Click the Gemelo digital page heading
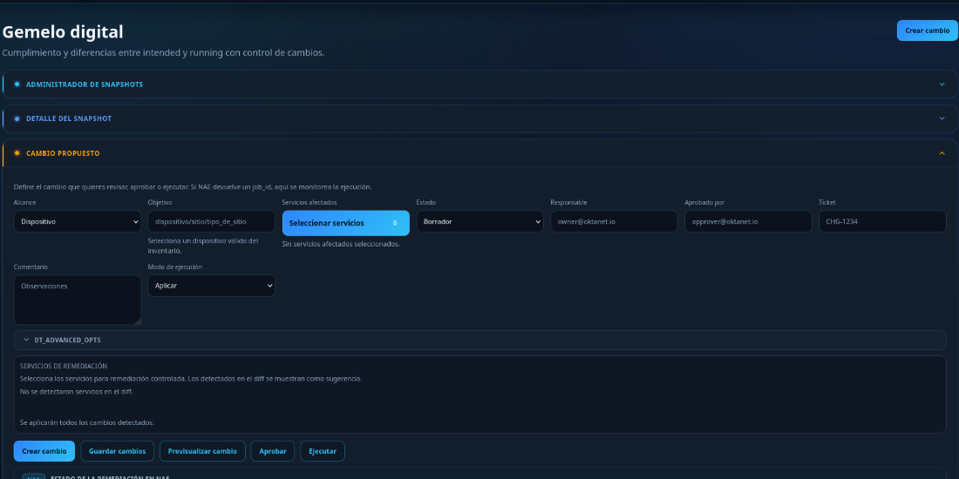The width and height of the screenshot is (959, 479). pos(63,31)
